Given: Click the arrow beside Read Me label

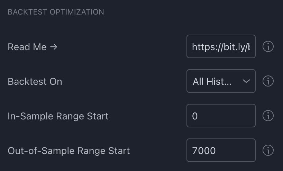Looking at the screenshot, I should point(54,47).
